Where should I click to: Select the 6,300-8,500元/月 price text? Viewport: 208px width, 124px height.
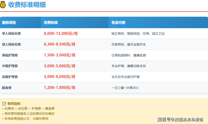pos(60,44)
